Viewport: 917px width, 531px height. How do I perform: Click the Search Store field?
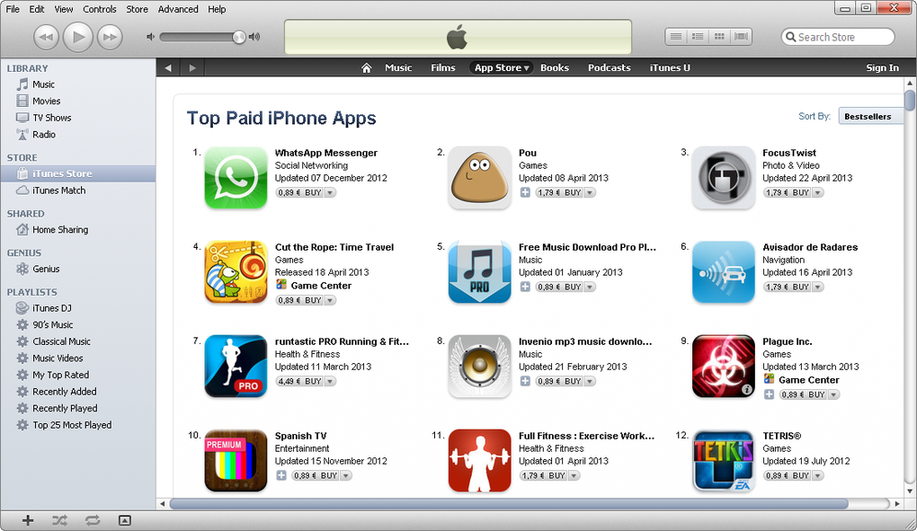pos(838,37)
